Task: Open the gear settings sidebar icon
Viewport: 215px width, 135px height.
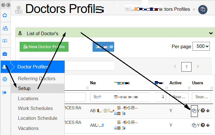Action: click(x=5, y=79)
